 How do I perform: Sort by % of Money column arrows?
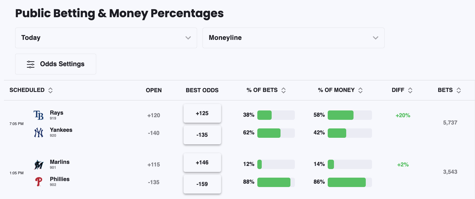[361, 90]
